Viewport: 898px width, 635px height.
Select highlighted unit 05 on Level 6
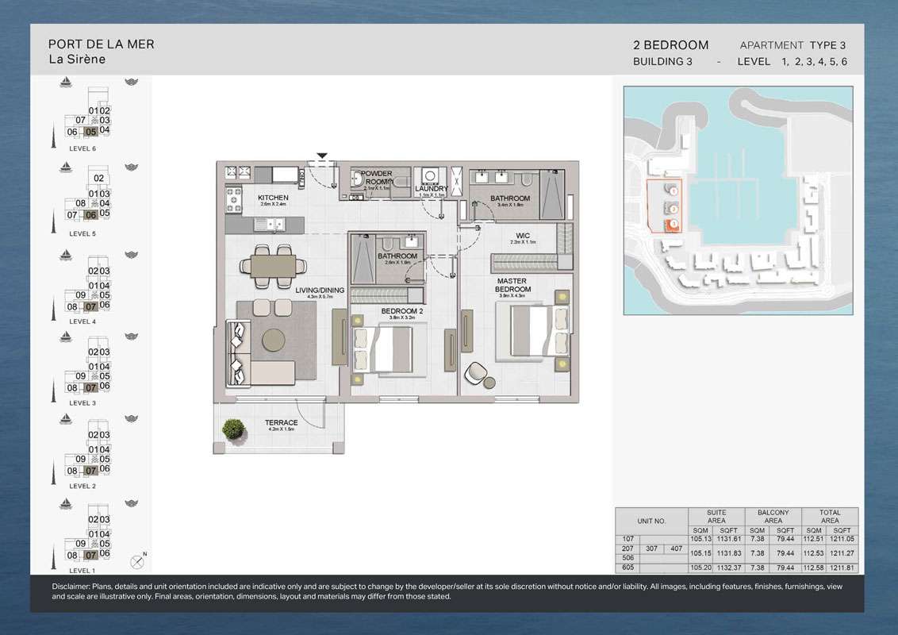click(91, 132)
